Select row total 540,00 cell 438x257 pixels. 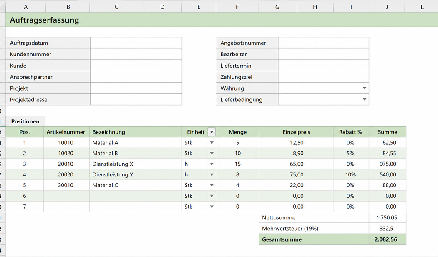[388, 174]
